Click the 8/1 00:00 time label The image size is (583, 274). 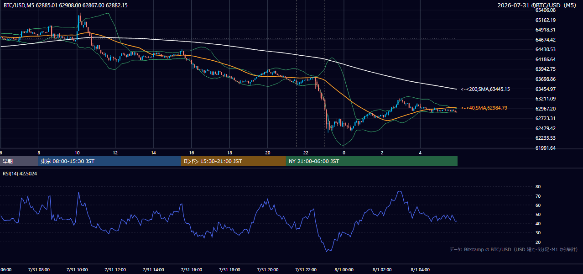tap(344, 270)
